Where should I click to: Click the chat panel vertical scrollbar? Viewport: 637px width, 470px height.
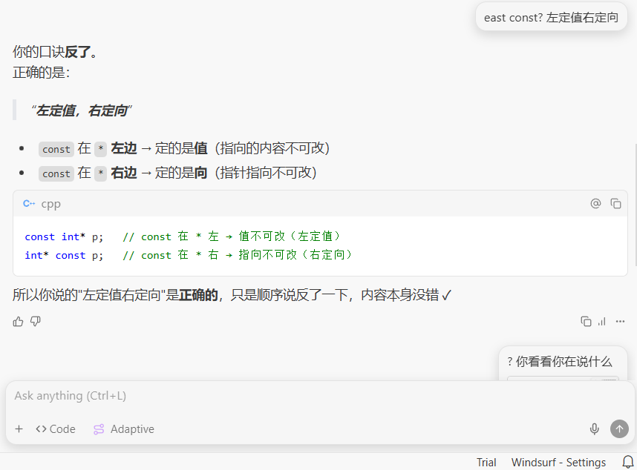tap(635, 205)
